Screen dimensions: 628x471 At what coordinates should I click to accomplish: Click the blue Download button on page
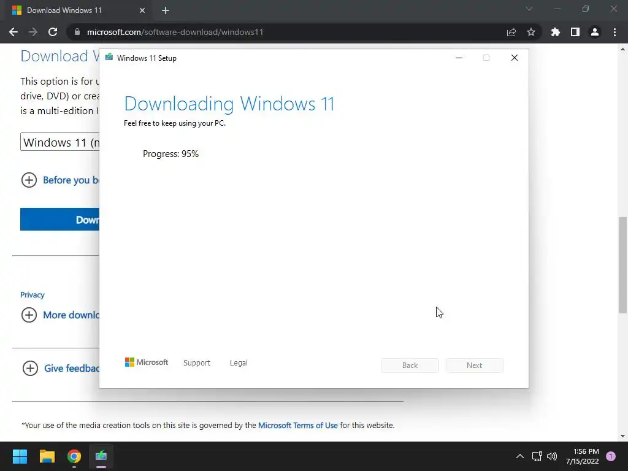59,219
